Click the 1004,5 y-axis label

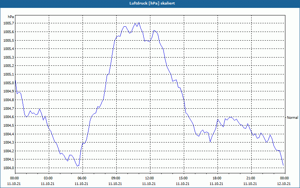[9, 126]
